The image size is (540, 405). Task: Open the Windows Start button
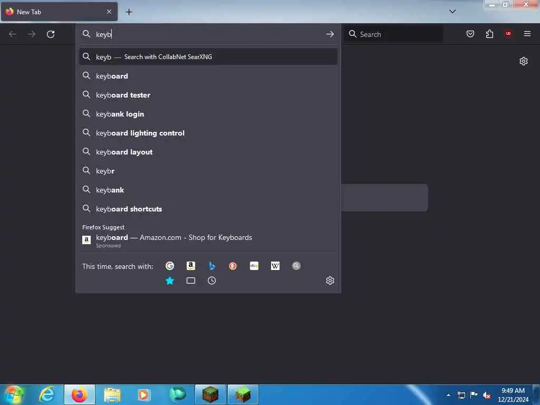point(14,394)
